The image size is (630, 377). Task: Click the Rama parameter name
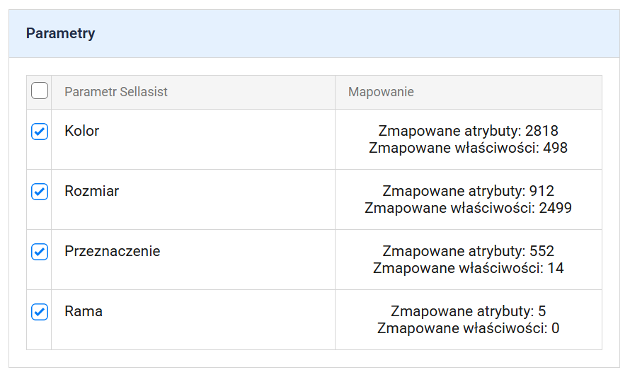point(84,311)
